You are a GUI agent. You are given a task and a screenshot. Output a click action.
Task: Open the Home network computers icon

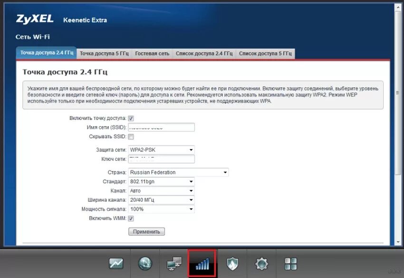click(x=174, y=264)
